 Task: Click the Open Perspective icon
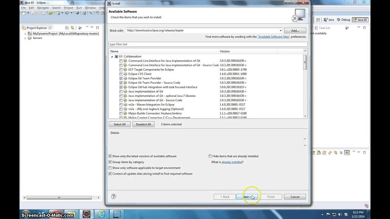pyautogui.click(x=318, y=20)
